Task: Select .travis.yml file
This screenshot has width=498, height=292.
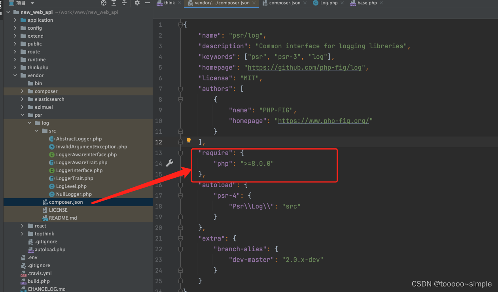Action: 40,273
